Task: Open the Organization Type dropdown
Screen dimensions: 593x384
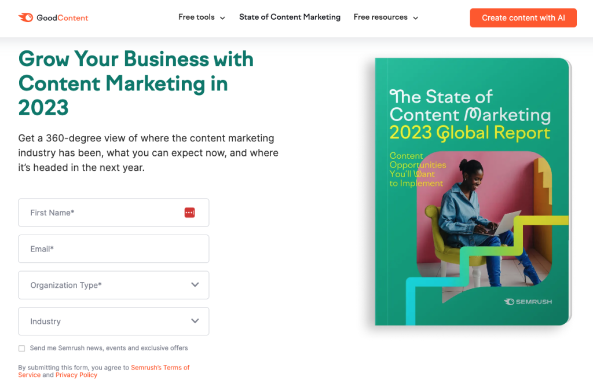Action: 113,285
